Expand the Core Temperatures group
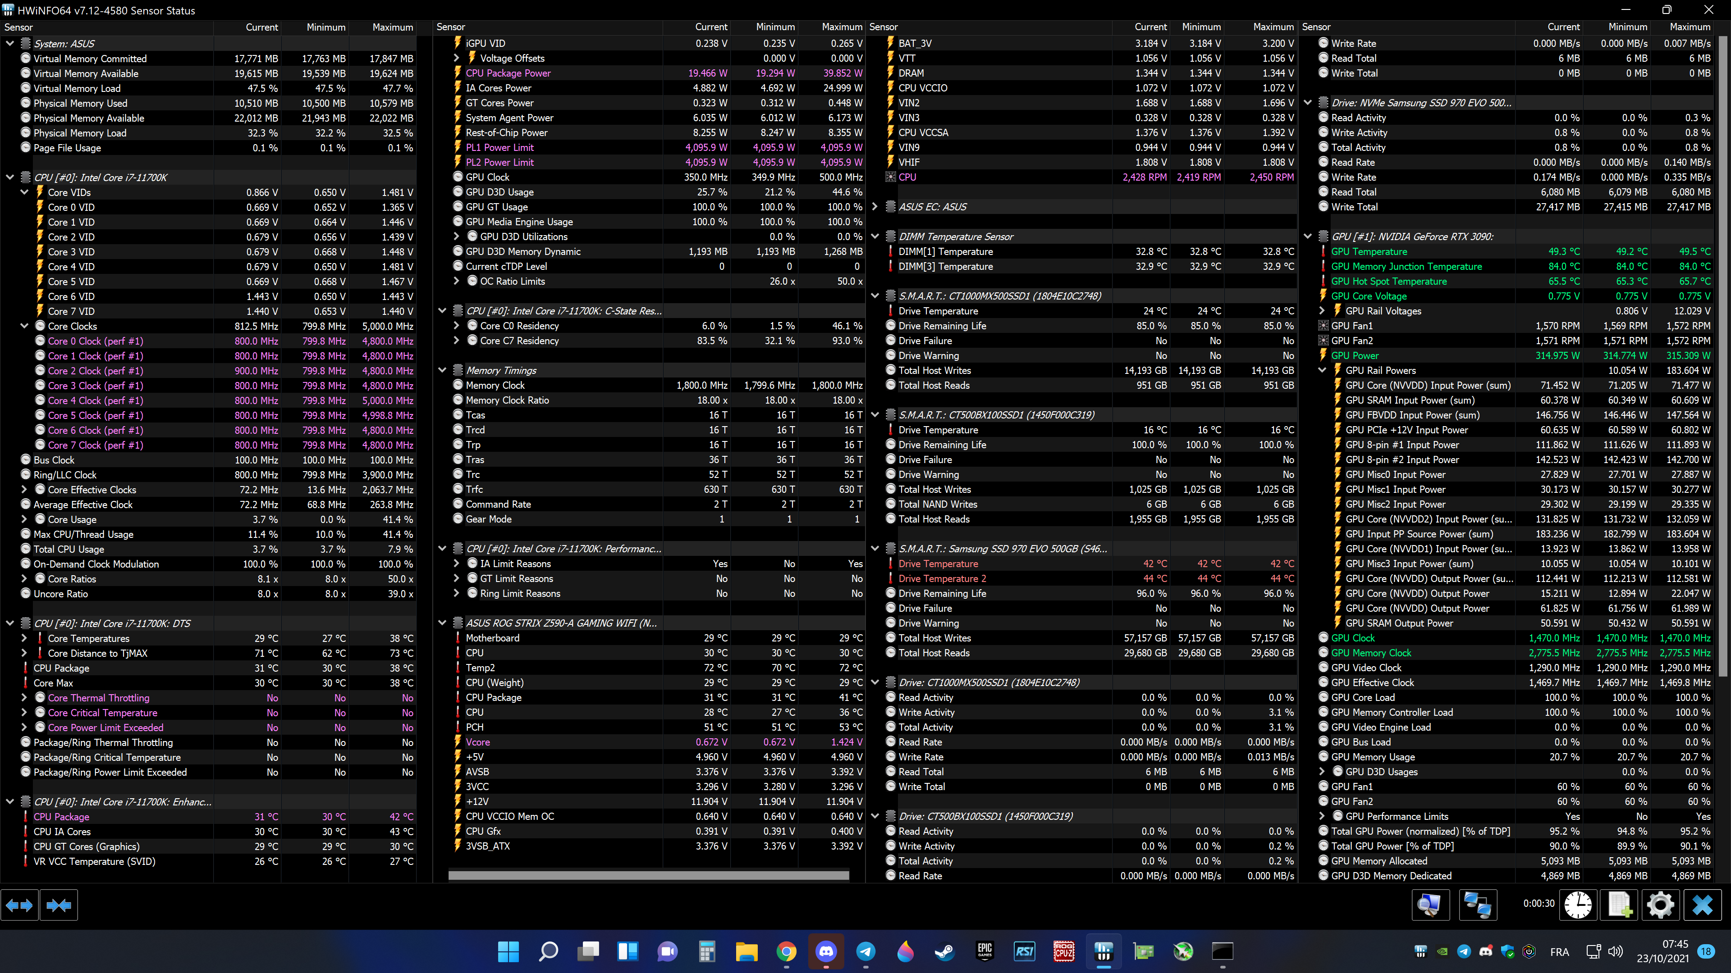 click(24, 638)
